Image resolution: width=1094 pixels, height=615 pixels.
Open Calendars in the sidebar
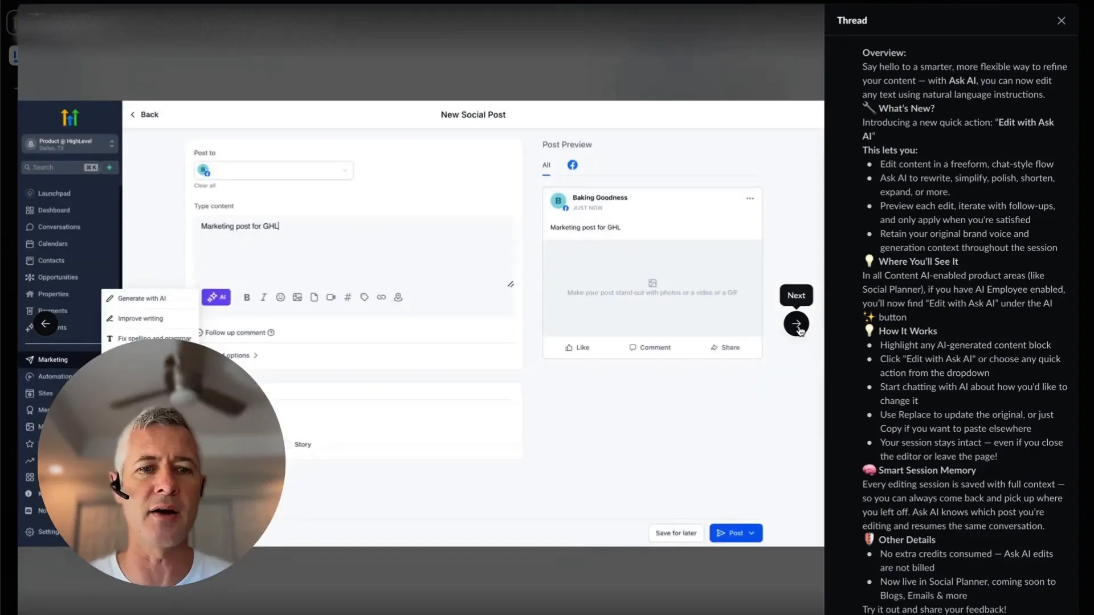coord(52,244)
